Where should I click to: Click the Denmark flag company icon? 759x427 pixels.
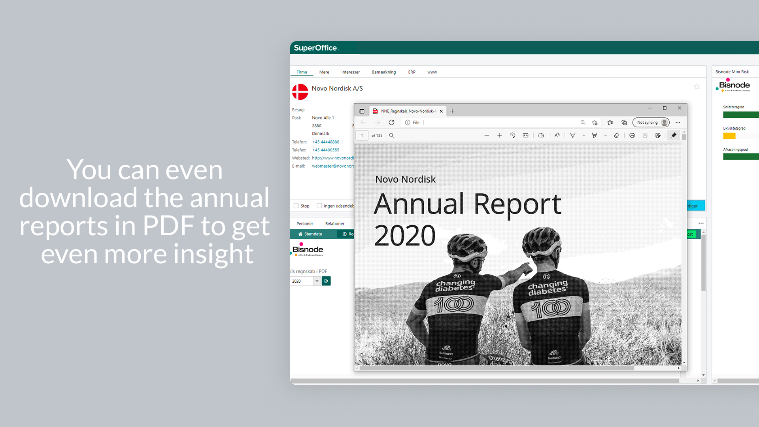pos(300,92)
